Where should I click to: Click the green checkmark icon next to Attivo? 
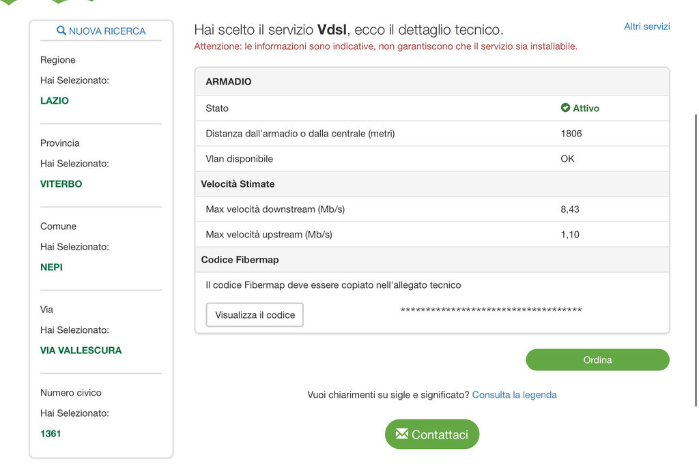coord(565,108)
